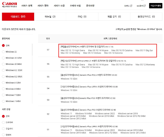The width and height of the screenshot is (164, 137).
Task: Click the 번호 column header
Action: (48, 39)
